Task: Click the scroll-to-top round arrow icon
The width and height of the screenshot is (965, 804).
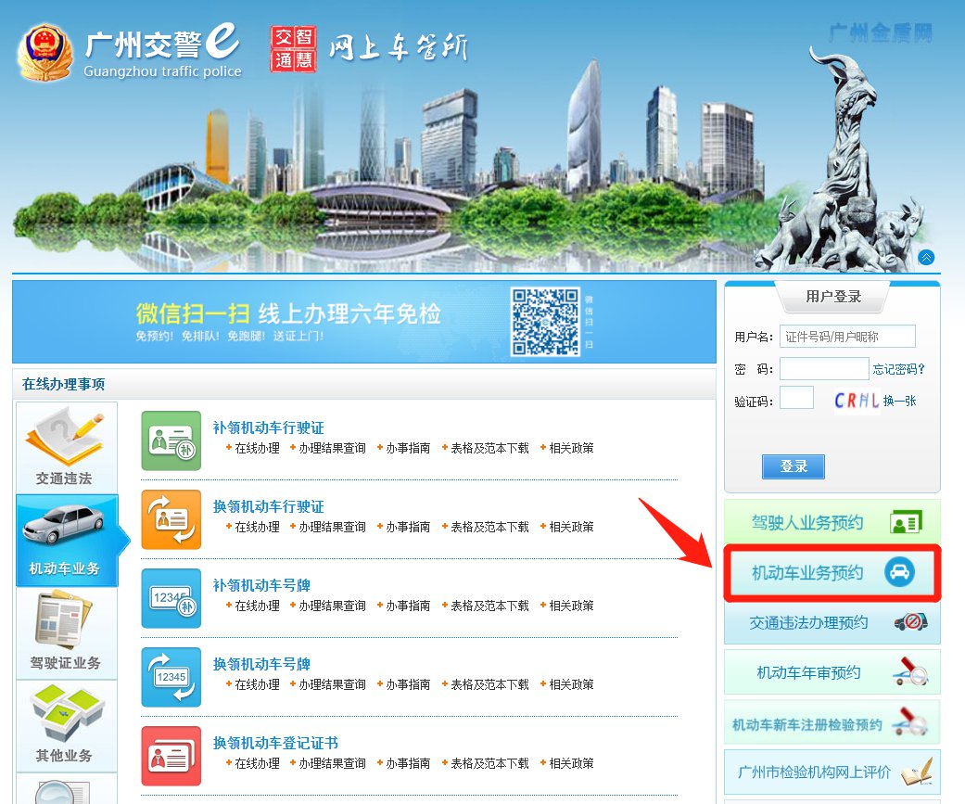Action: [926, 257]
